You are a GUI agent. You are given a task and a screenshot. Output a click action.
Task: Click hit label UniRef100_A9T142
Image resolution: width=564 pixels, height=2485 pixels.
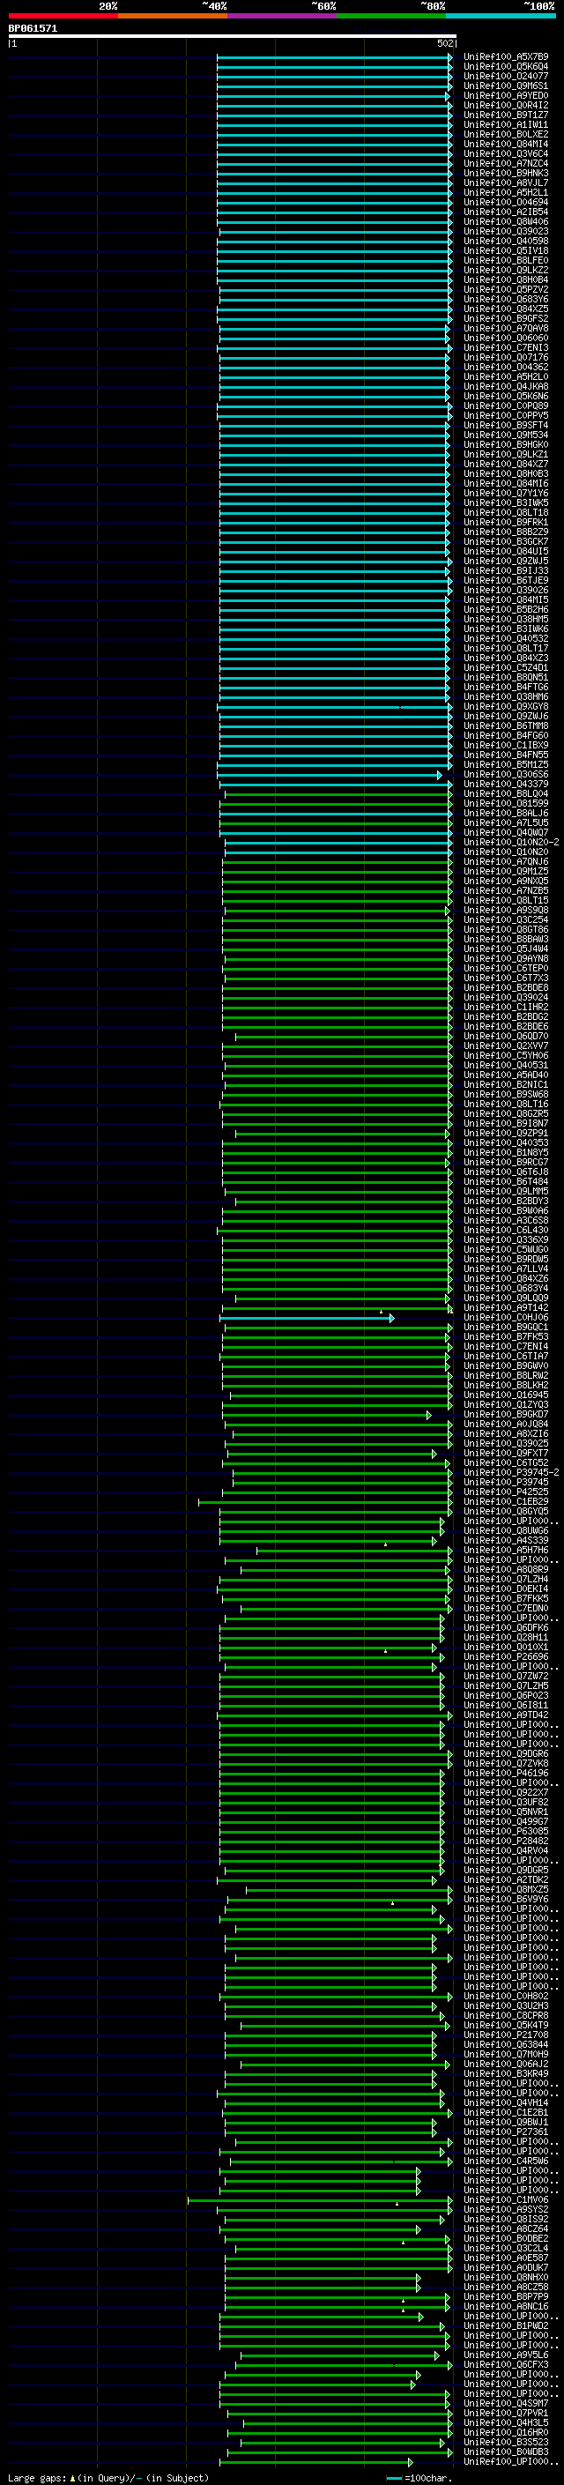tap(505, 1307)
